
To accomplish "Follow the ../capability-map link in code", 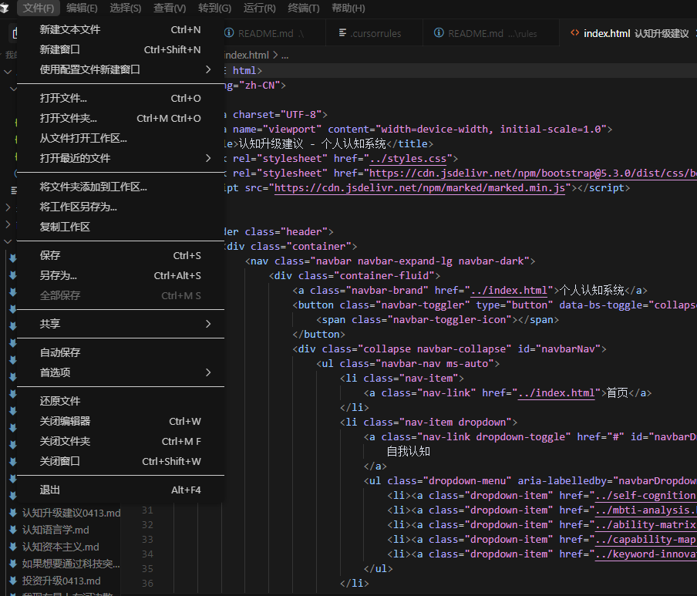I will tap(646, 540).
